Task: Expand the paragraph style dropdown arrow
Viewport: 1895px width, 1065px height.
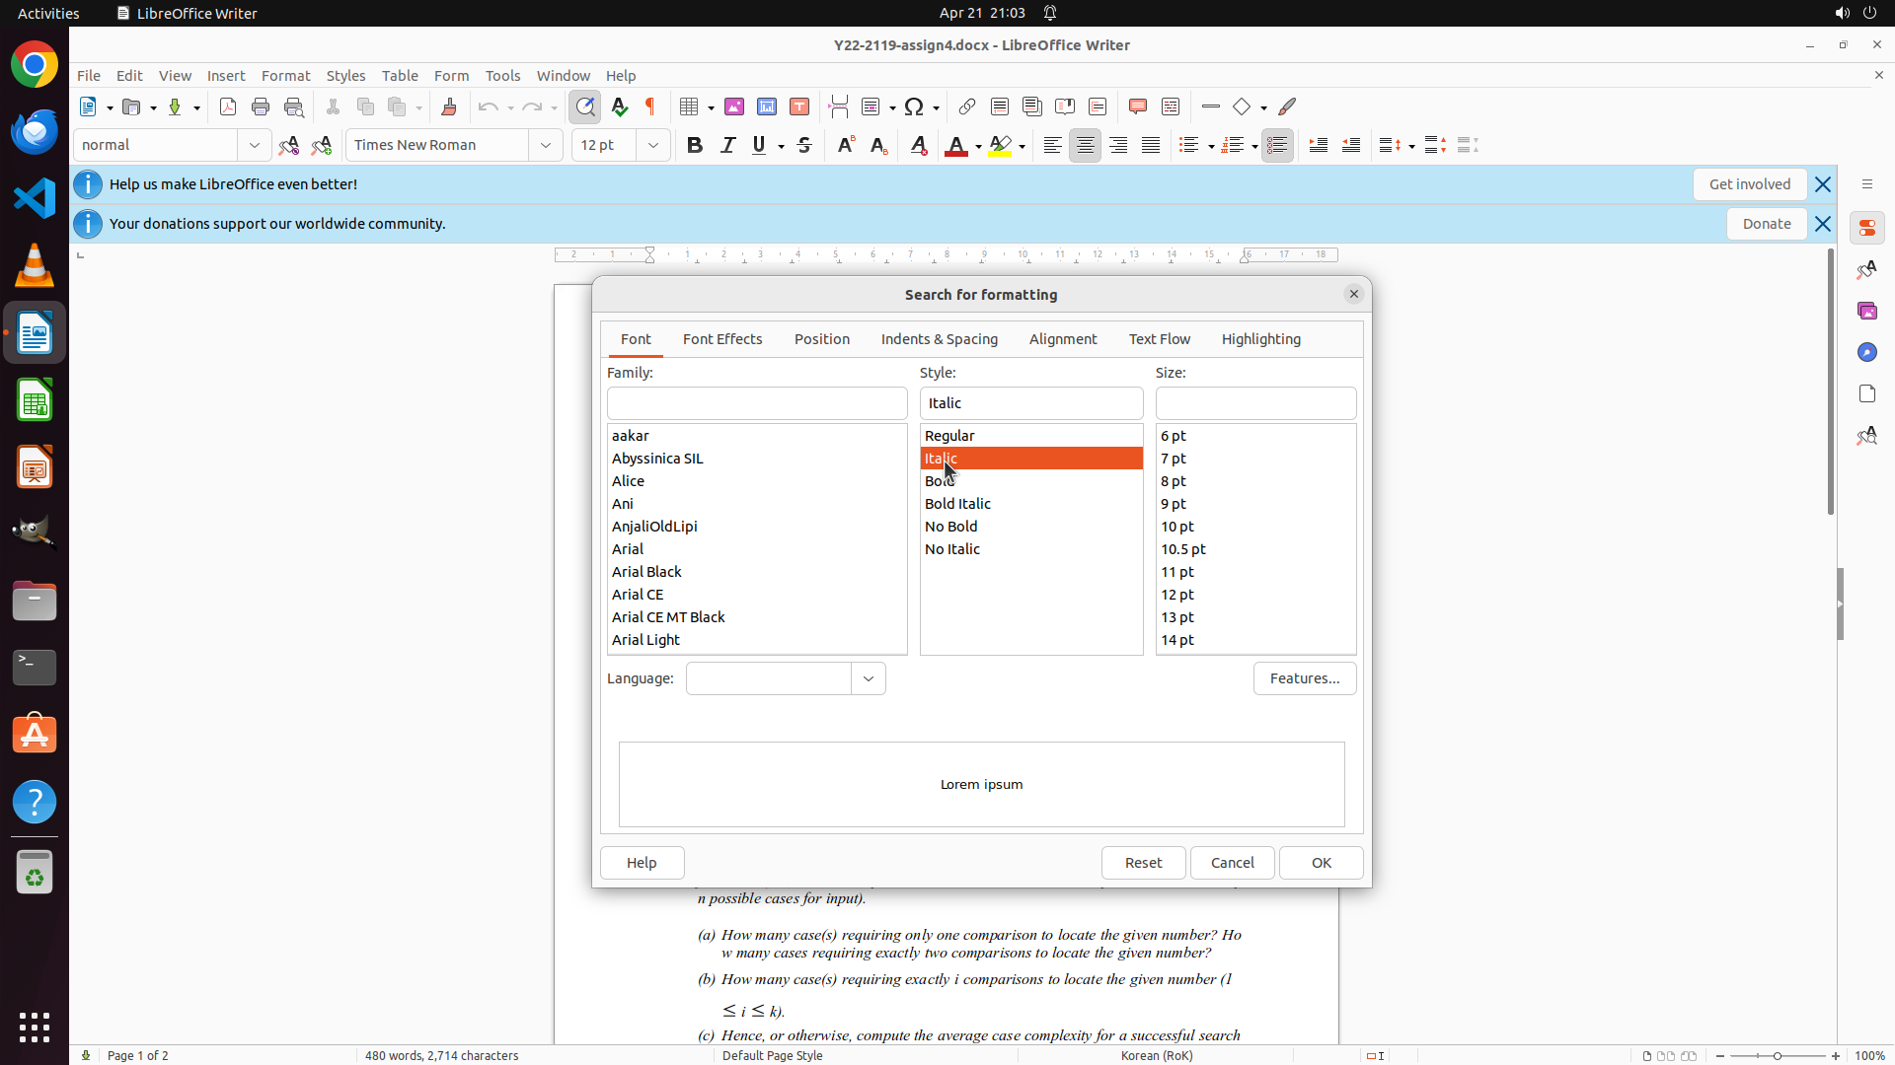Action: (254, 145)
